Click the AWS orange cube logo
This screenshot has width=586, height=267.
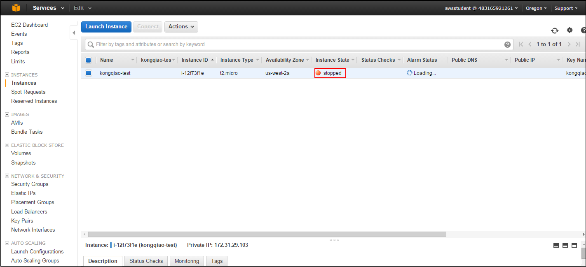tap(16, 8)
